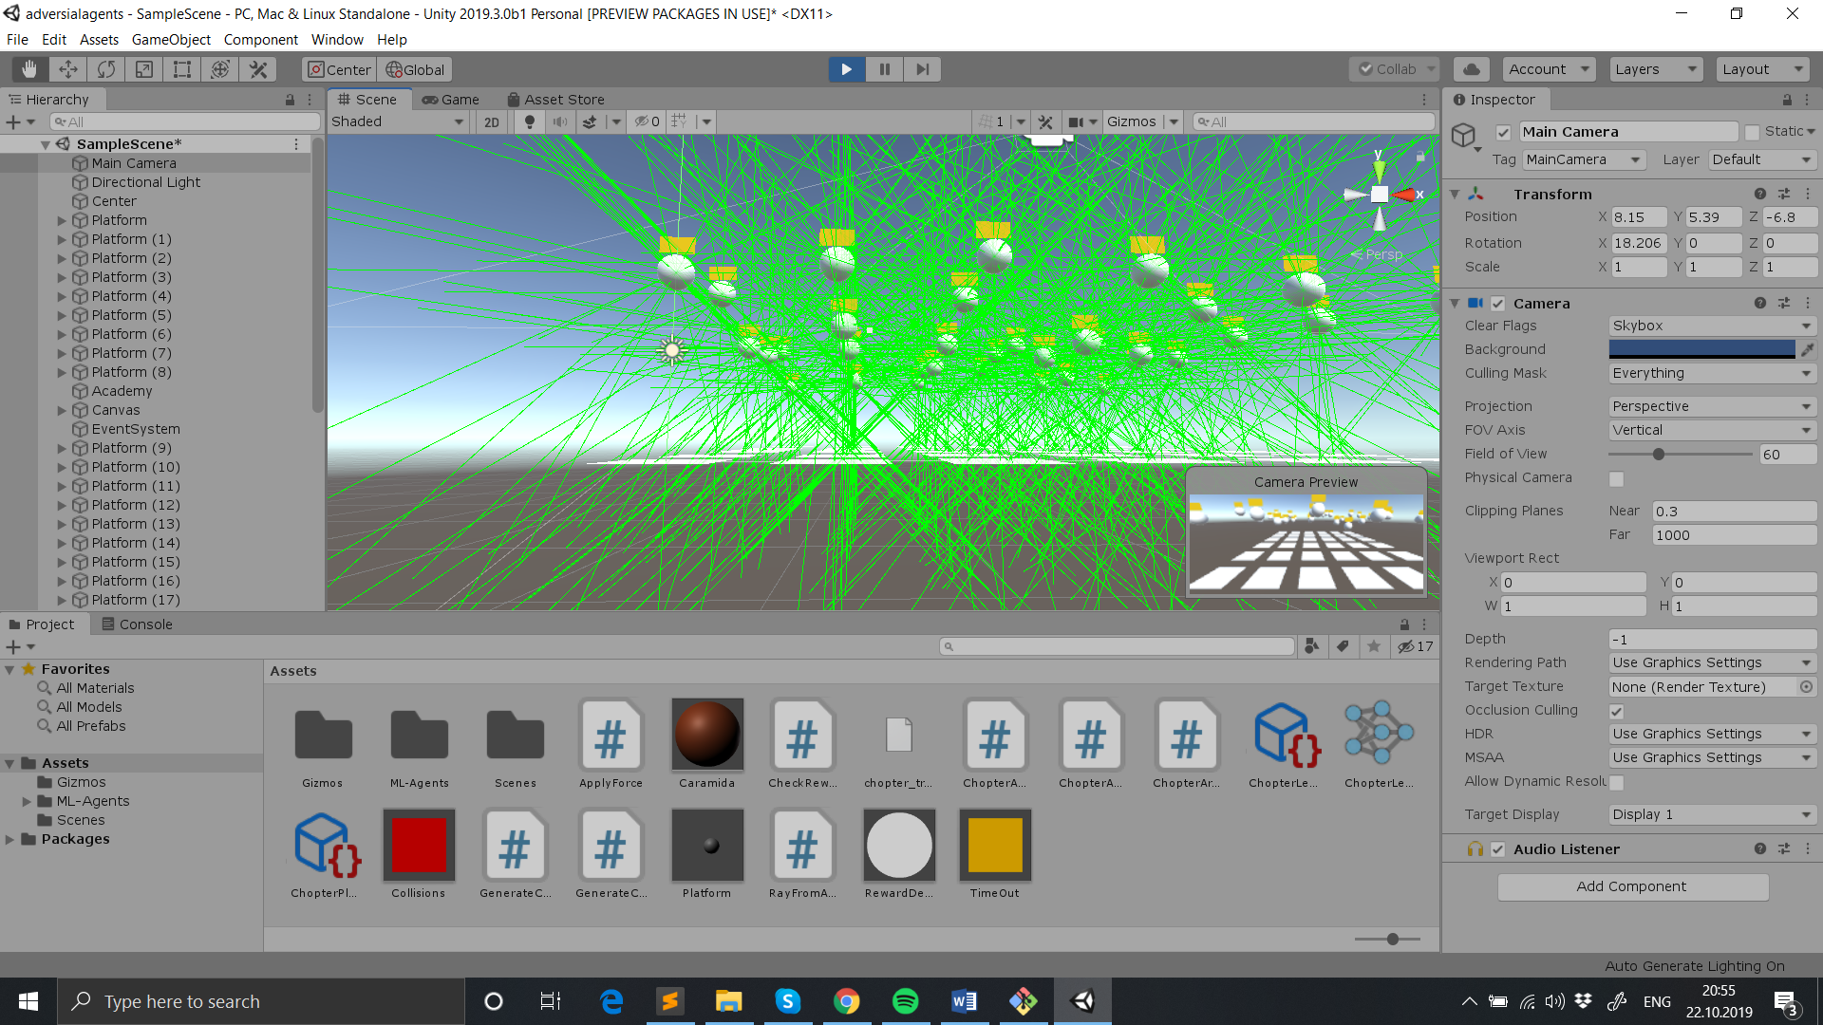
Task: Toggle scene view lighting
Action: [528, 121]
